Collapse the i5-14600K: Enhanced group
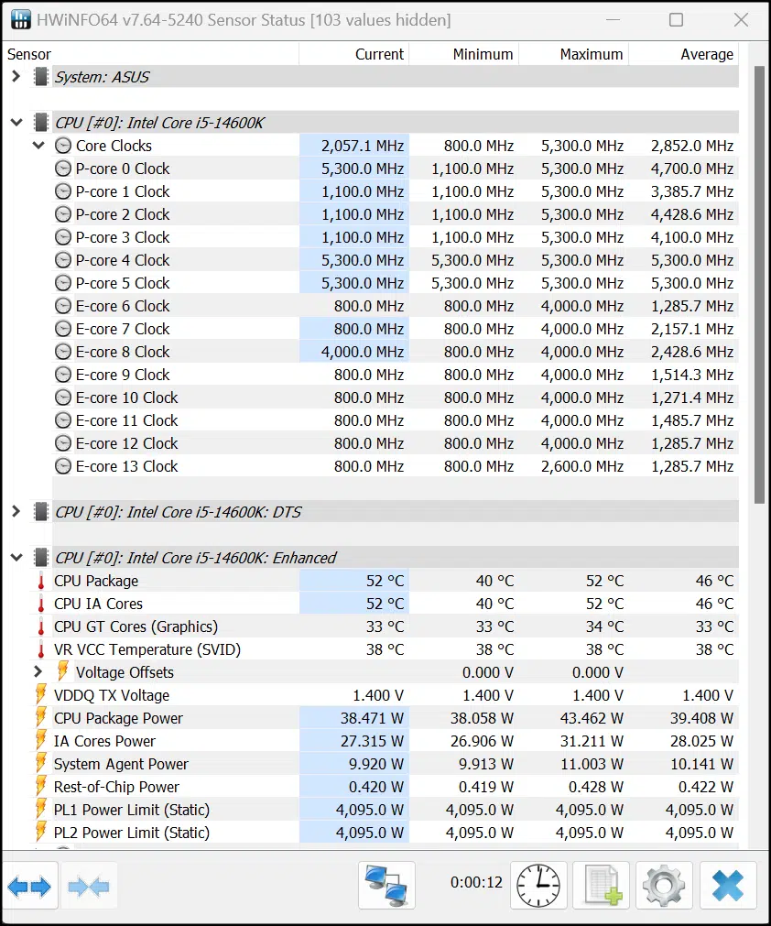Image resolution: width=771 pixels, height=926 pixels. (x=16, y=558)
